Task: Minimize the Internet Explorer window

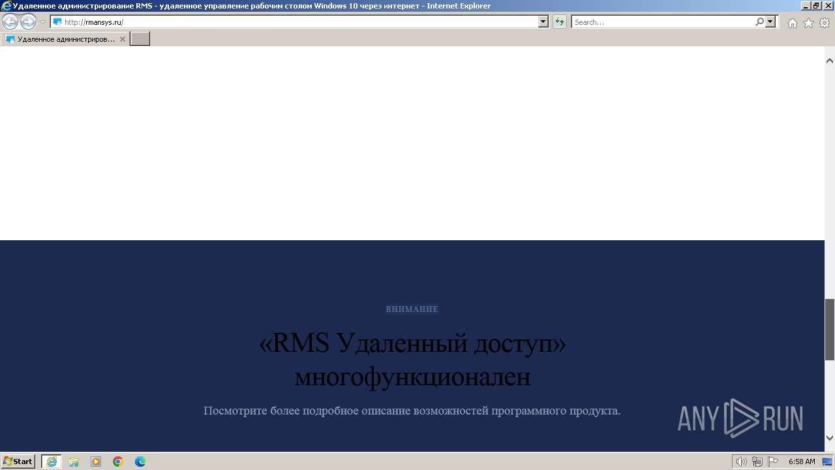Action: click(805, 5)
